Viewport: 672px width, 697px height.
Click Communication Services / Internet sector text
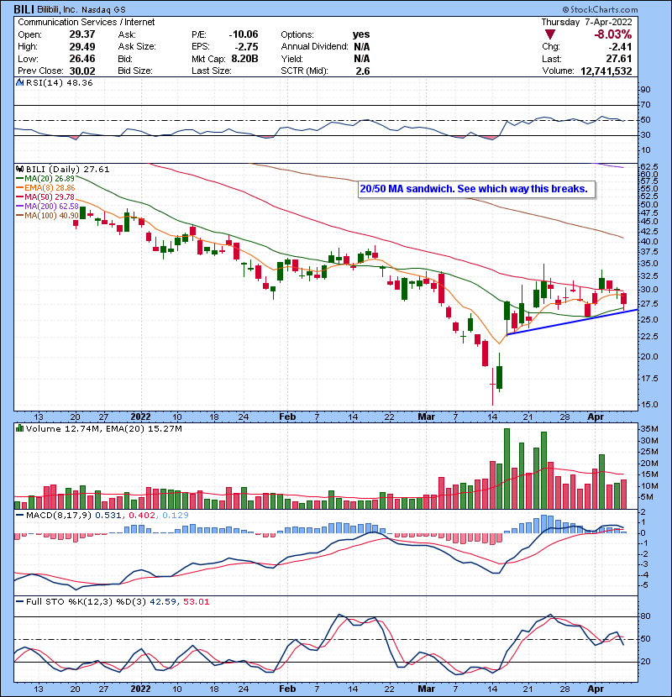[x=87, y=22]
